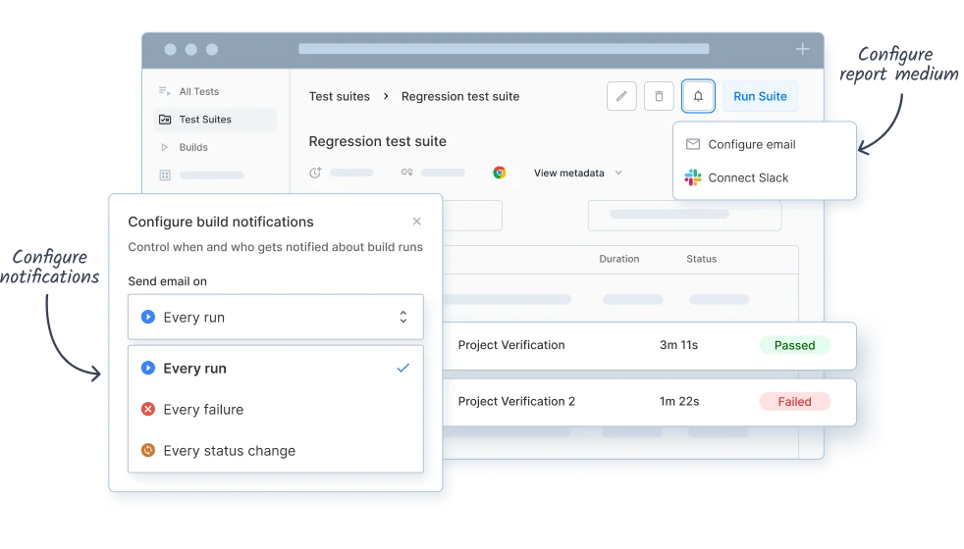Viewport: 964px width, 549px height.
Task: Click the Passed status badge
Action: tap(794, 345)
